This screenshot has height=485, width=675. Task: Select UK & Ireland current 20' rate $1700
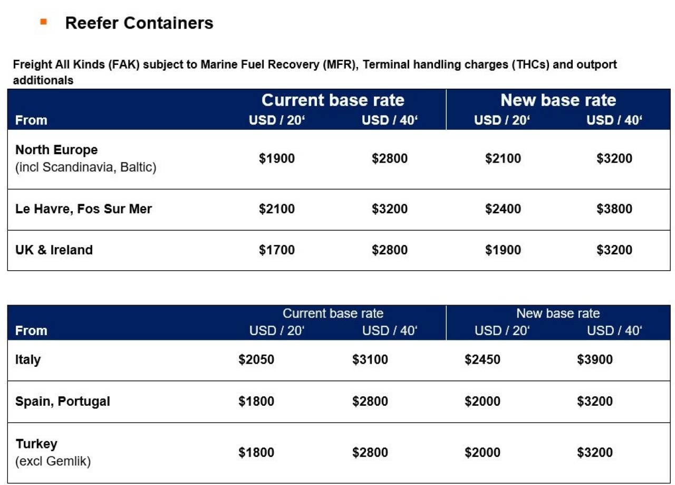pyautogui.click(x=277, y=250)
